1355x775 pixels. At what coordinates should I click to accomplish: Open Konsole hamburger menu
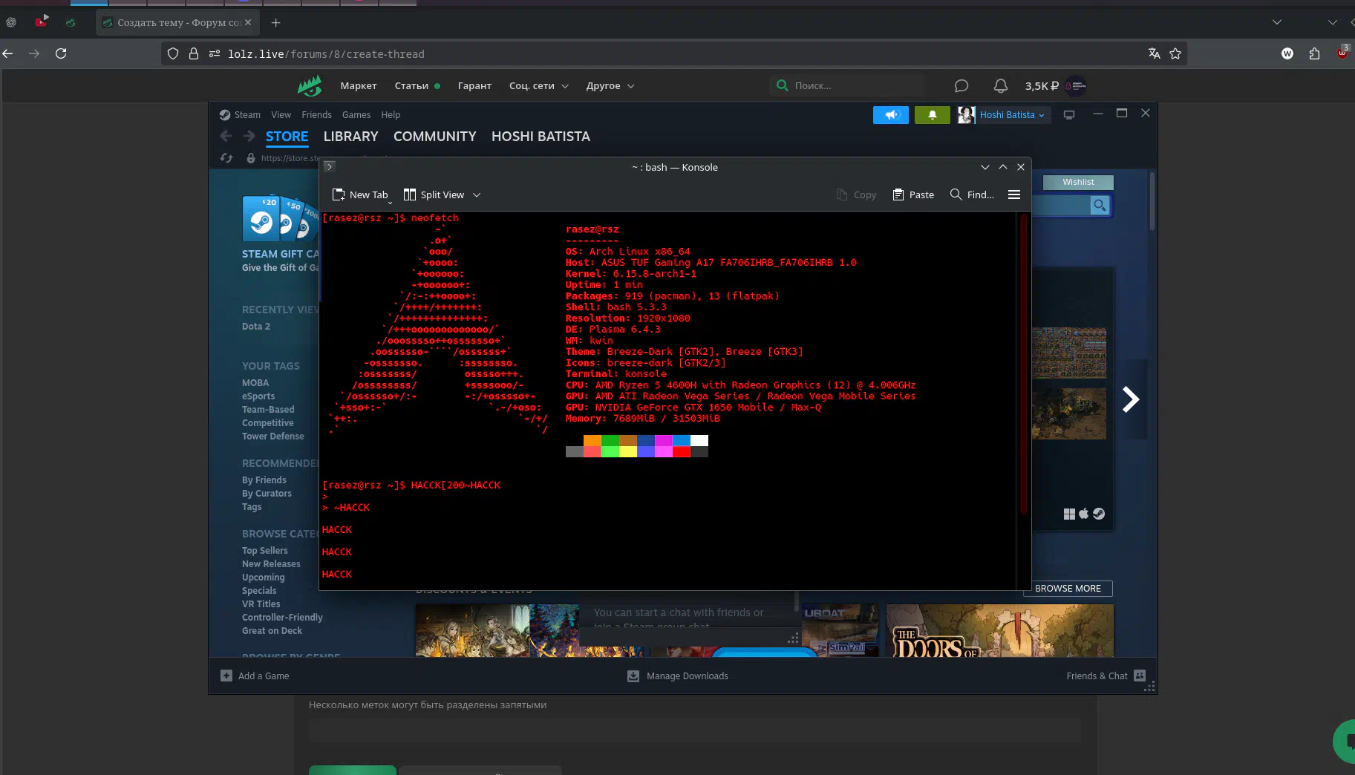pos(1014,194)
